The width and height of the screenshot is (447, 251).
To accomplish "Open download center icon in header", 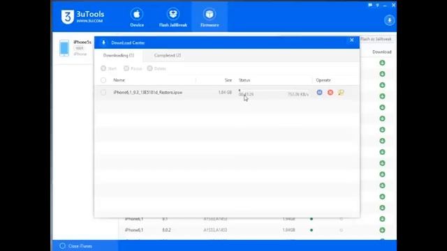I will coord(389,20).
